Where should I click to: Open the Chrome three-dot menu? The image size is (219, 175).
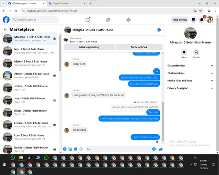pos(215,10)
